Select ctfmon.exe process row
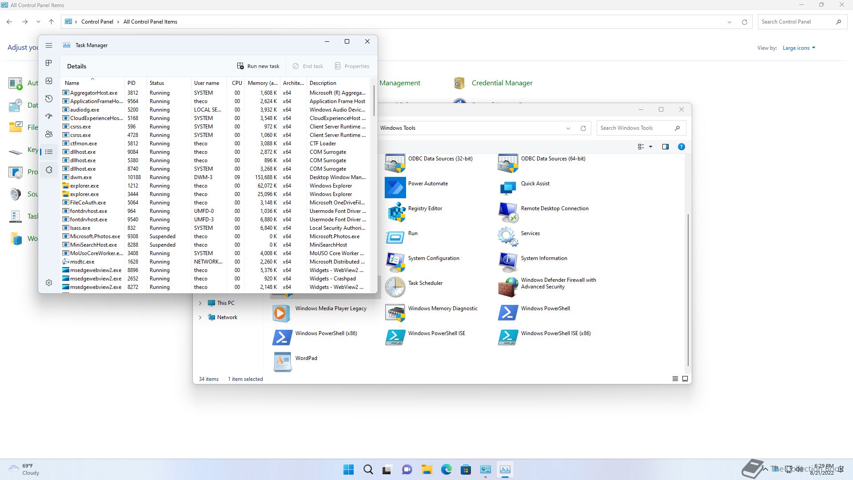The height and width of the screenshot is (480, 853). [215, 144]
